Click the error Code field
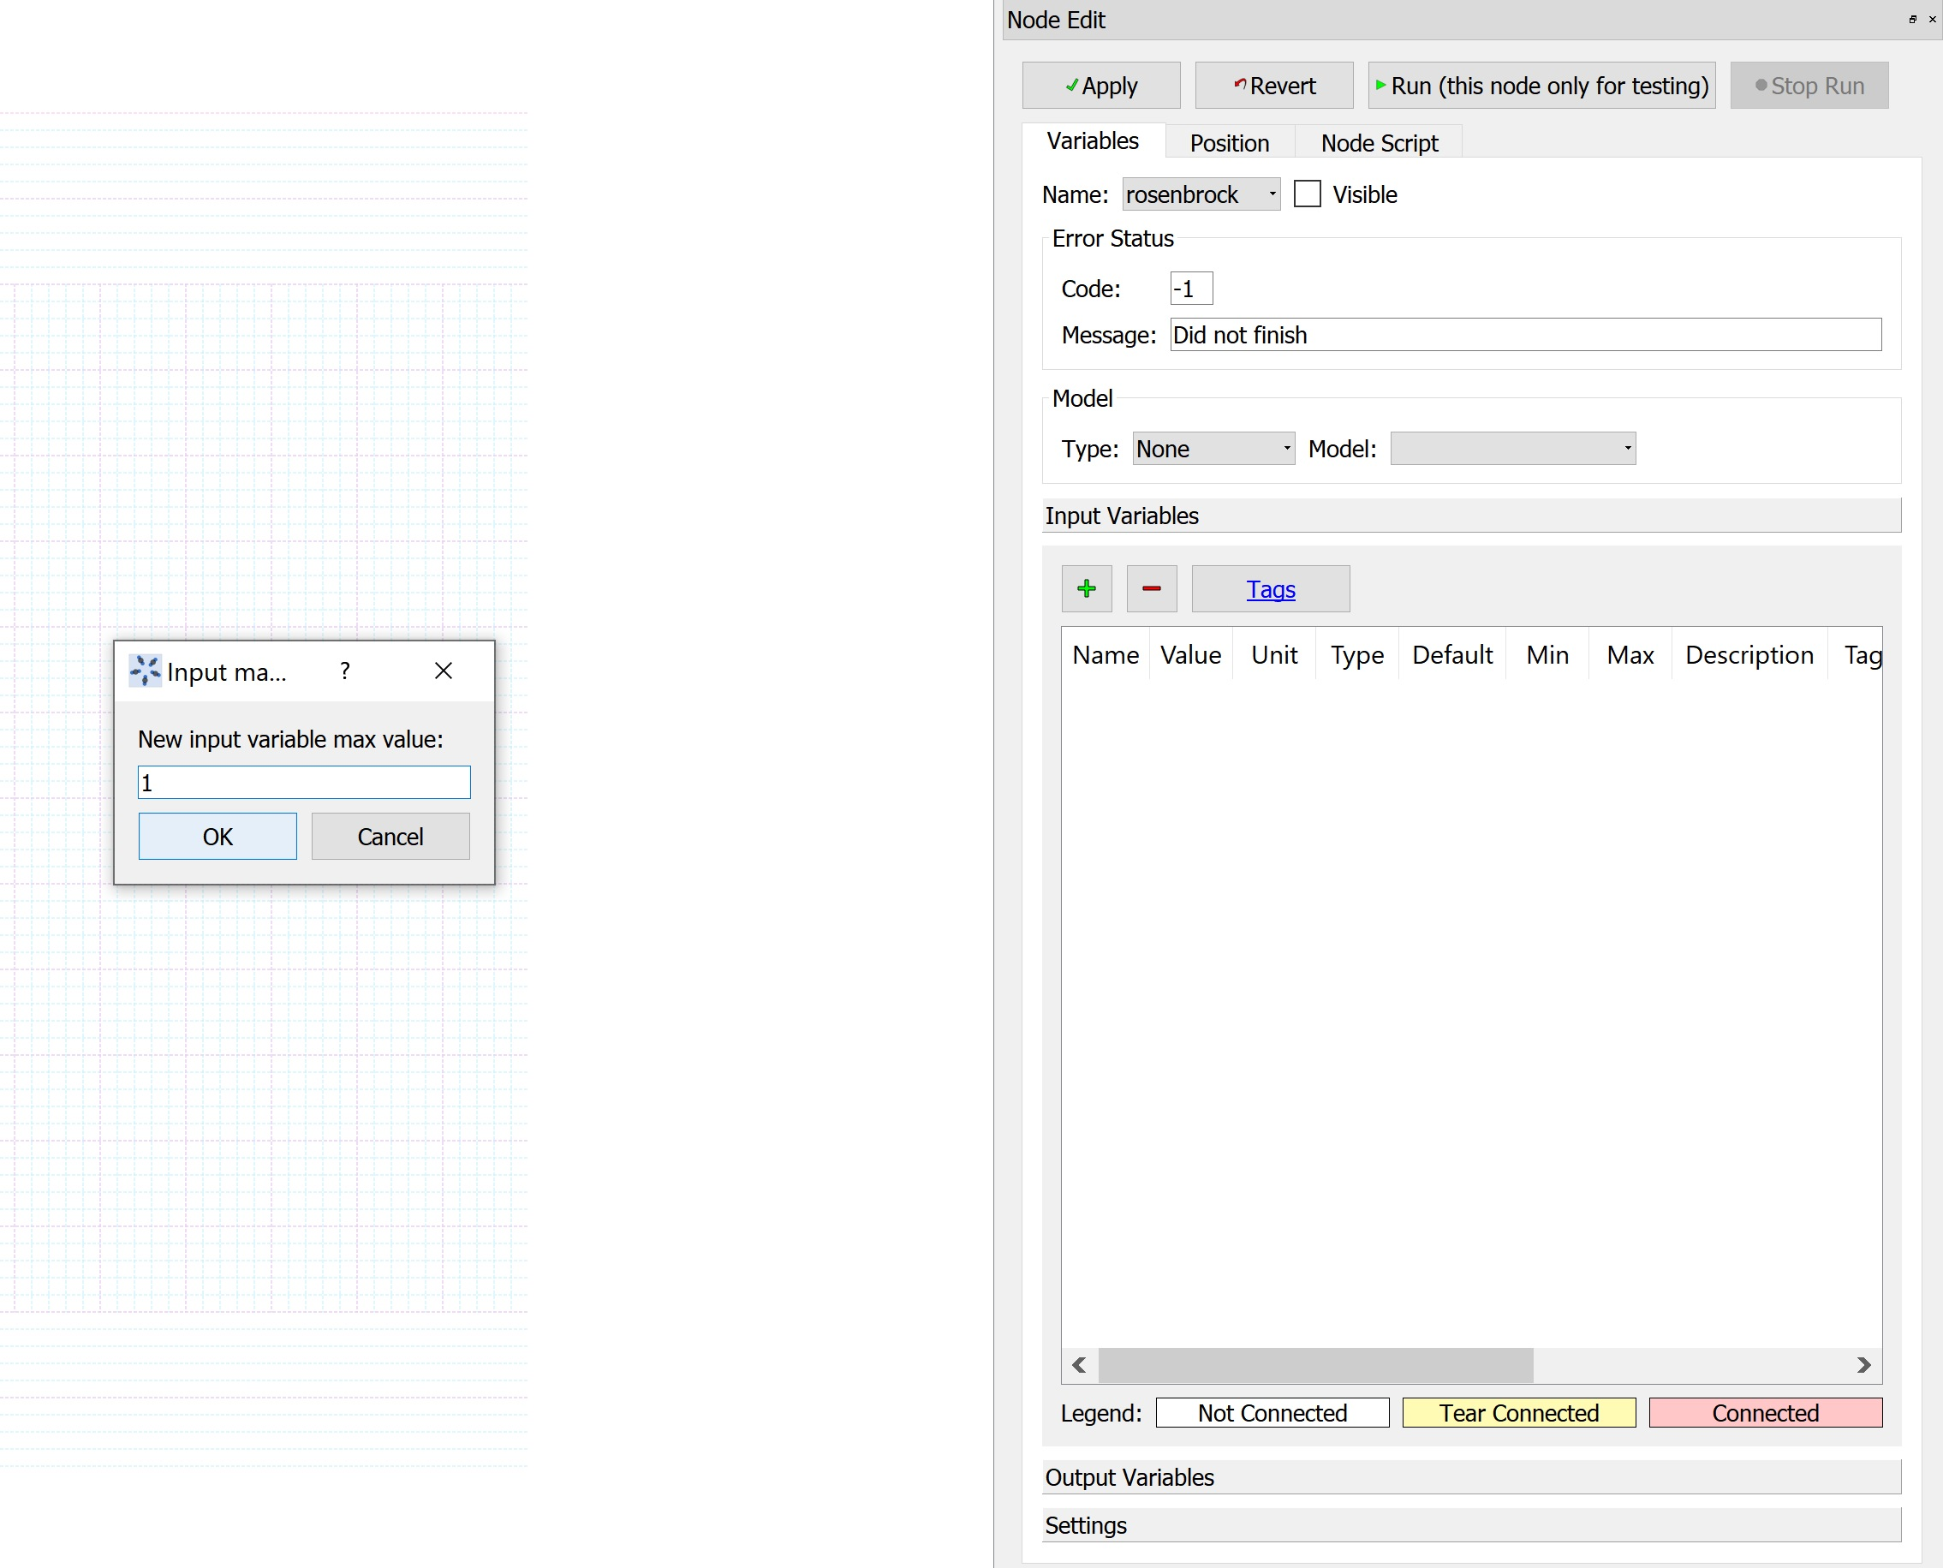 click(1190, 289)
